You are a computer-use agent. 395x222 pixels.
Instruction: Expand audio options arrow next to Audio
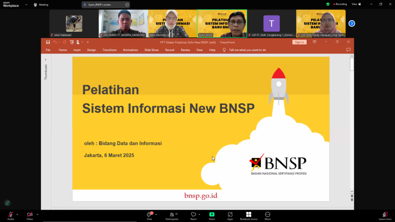(17, 214)
